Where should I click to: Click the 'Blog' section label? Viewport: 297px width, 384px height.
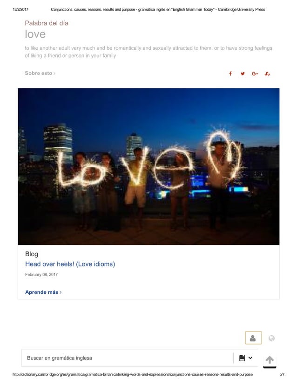click(x=32, y=254)
